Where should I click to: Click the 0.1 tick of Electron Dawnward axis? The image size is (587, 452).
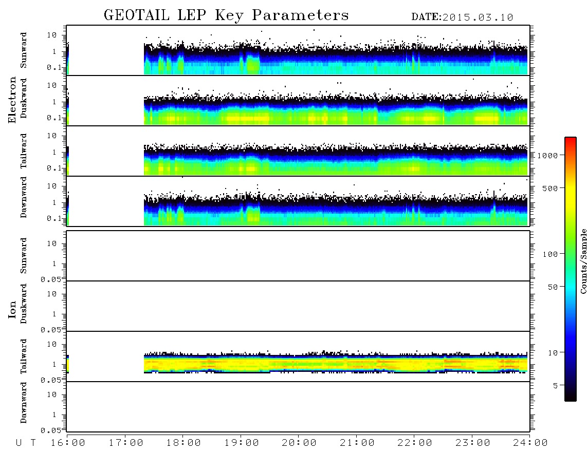click(53, 218)
